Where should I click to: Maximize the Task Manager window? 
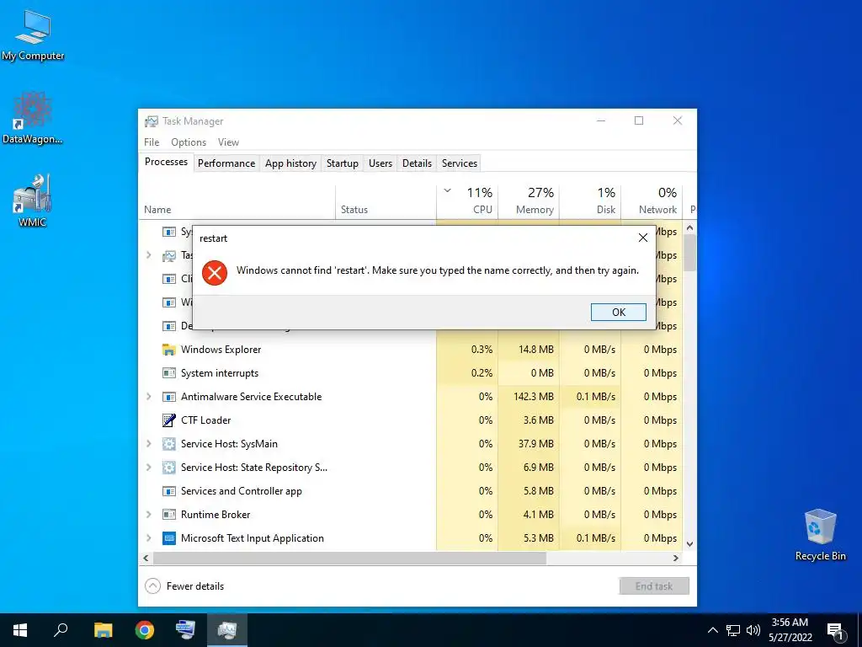[639, 120]
